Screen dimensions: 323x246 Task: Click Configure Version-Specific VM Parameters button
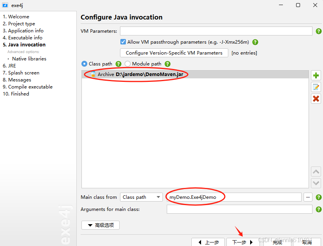point(174,53)
